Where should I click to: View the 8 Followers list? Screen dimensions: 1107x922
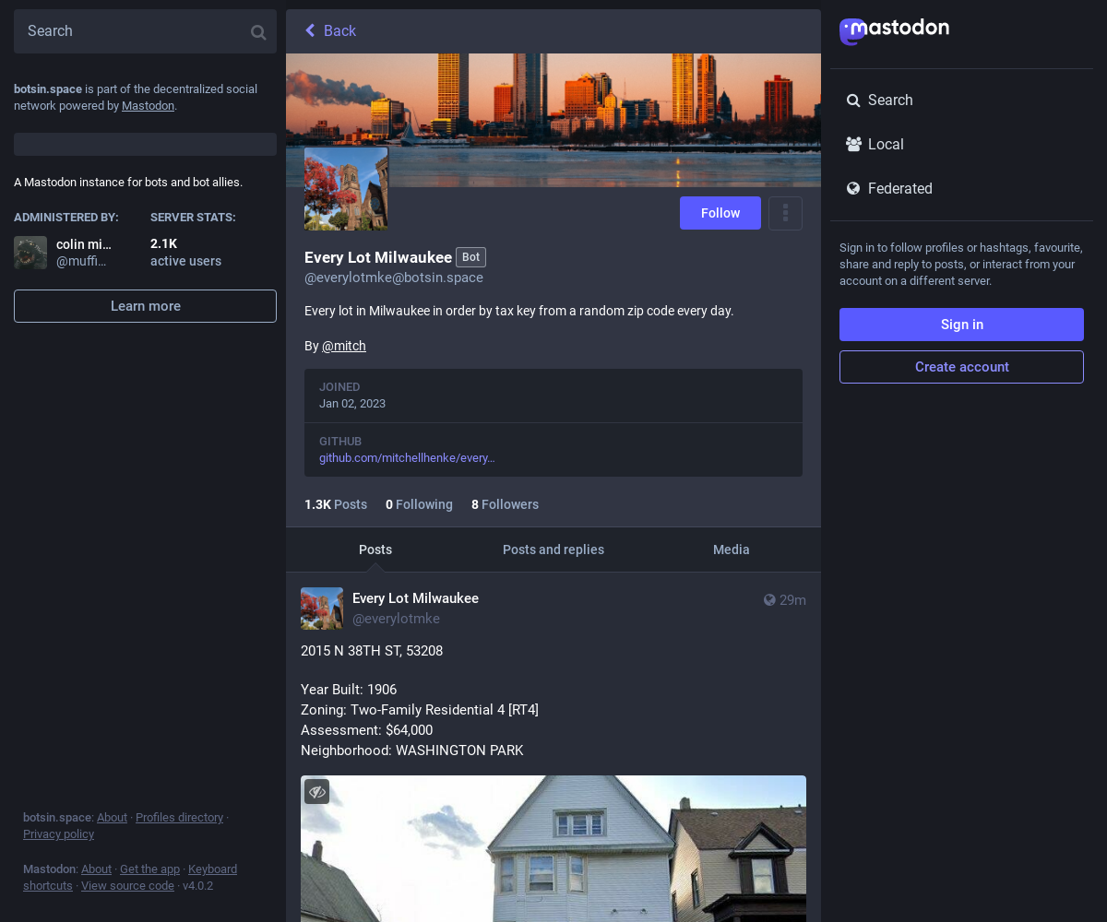click(505, 504)
